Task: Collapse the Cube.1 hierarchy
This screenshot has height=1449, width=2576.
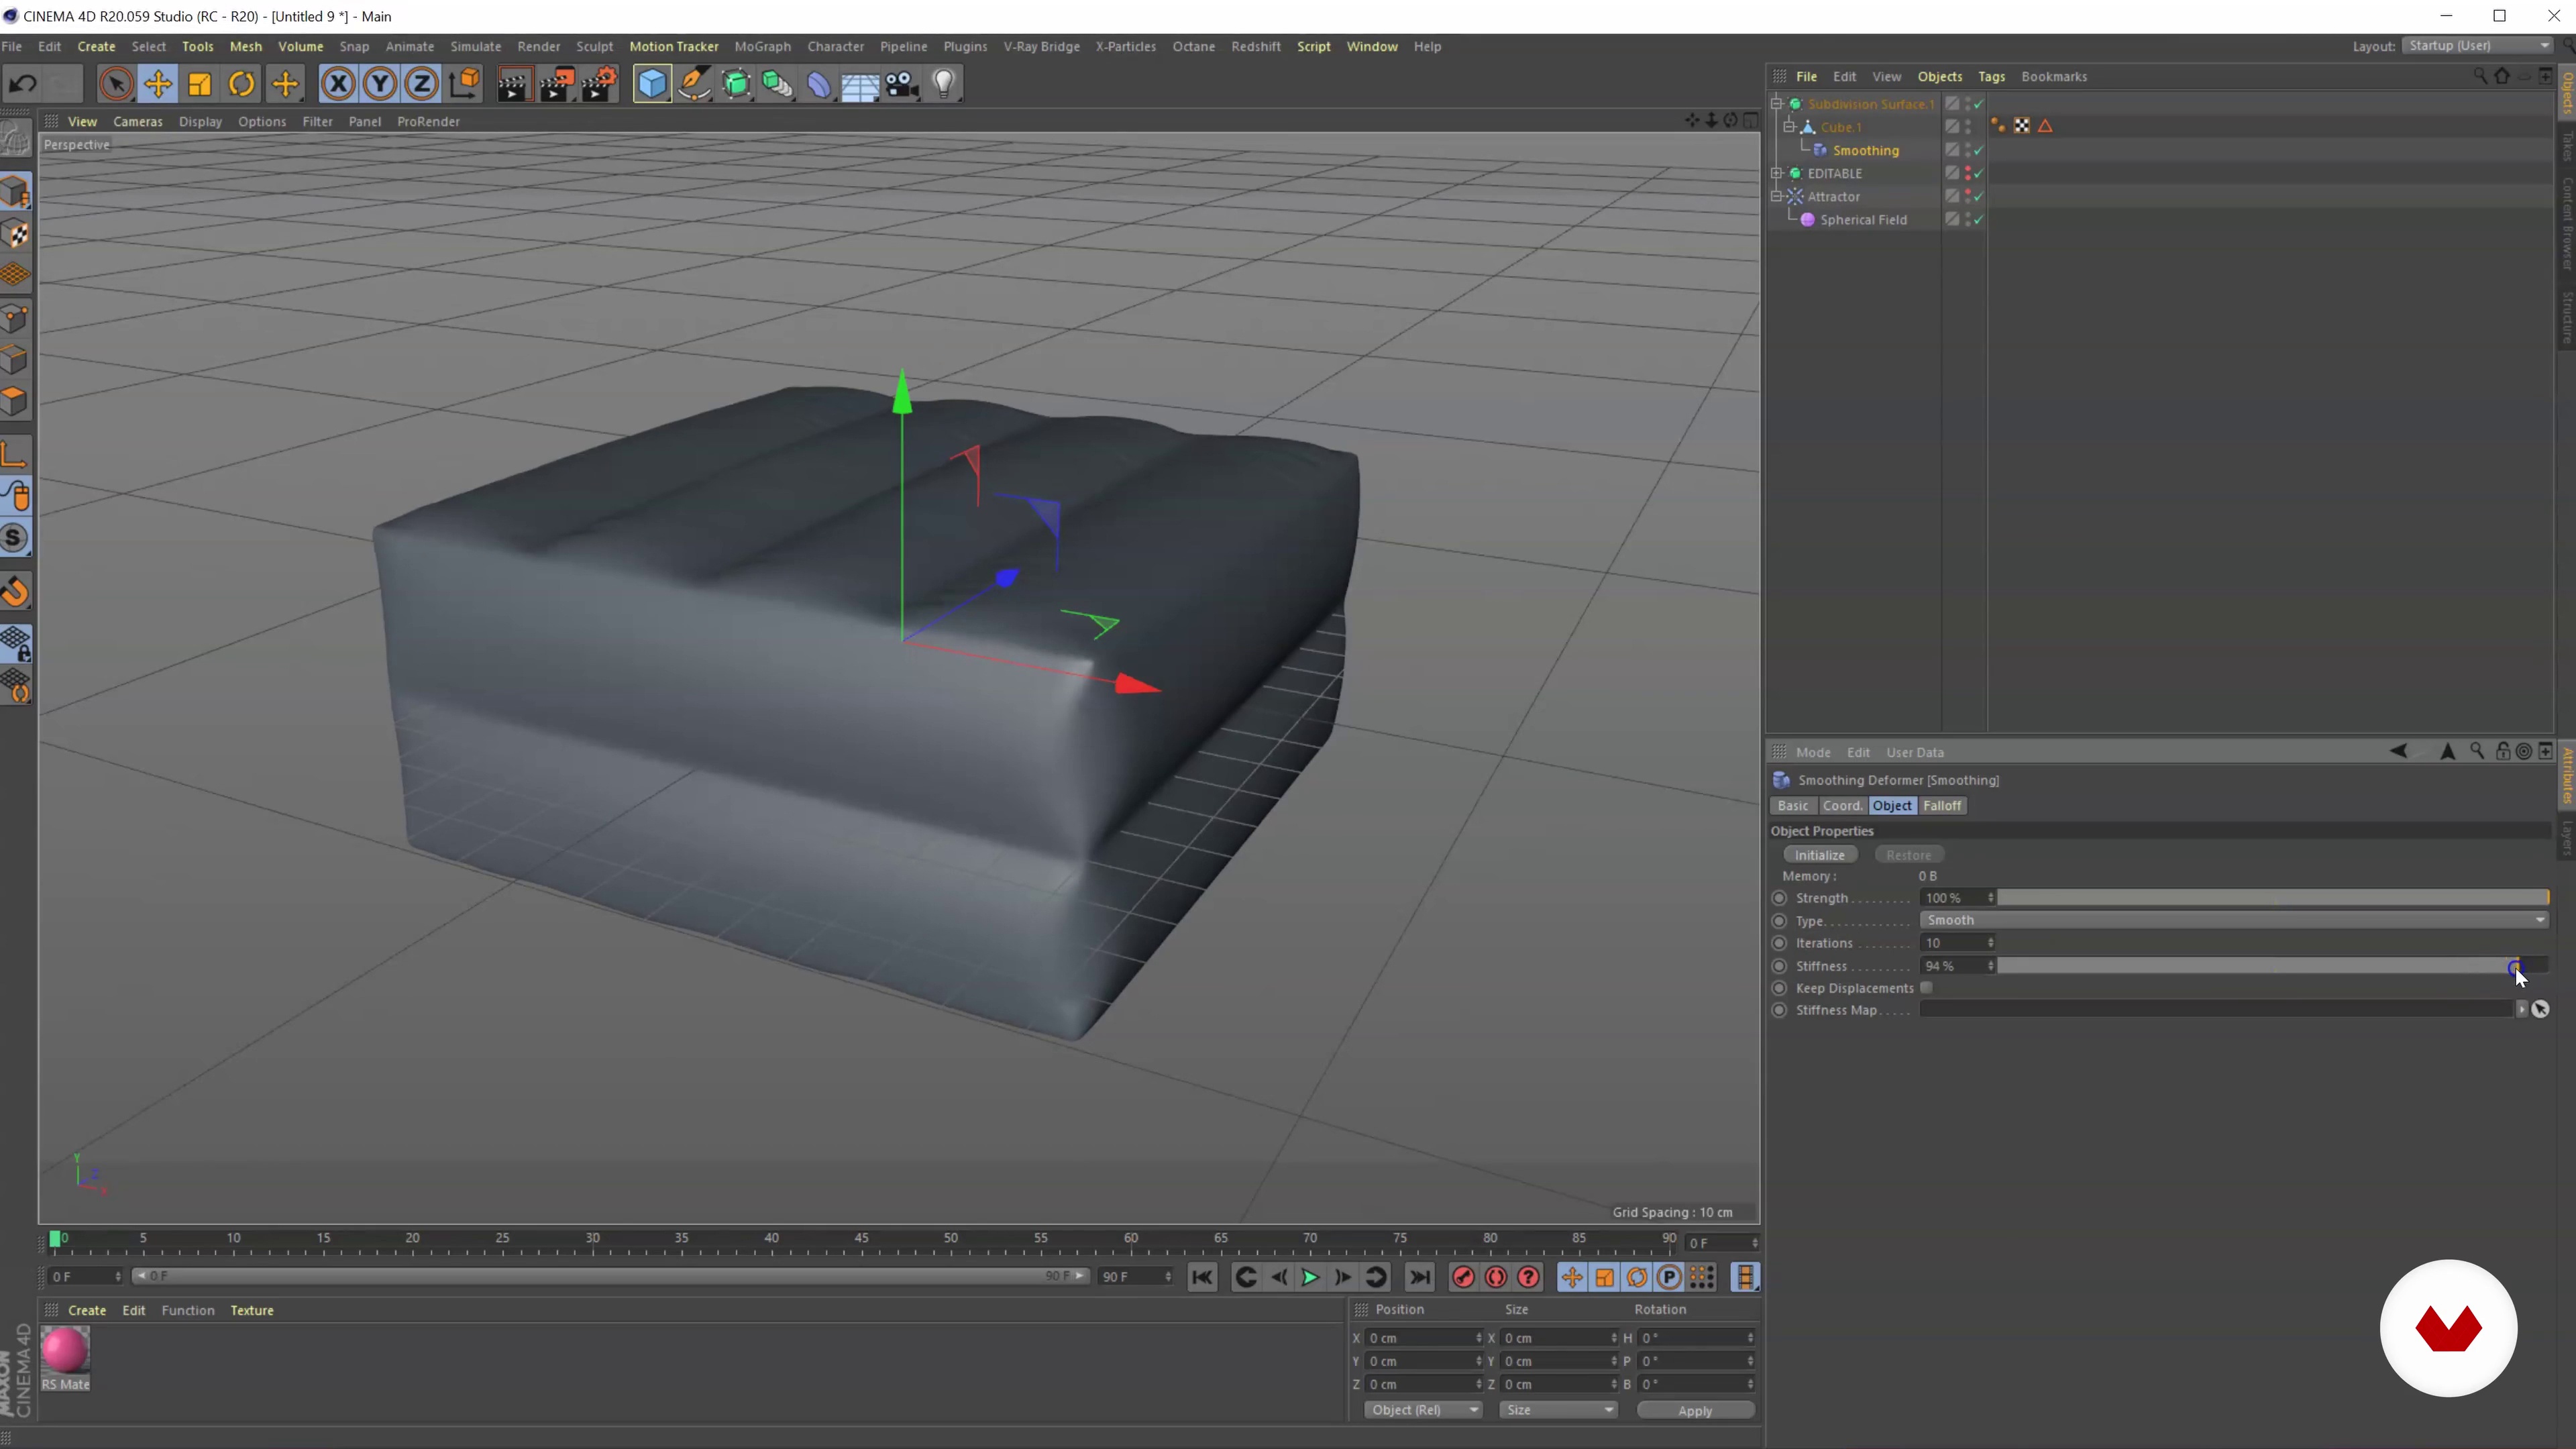Action: click(x=1790, y=127)
